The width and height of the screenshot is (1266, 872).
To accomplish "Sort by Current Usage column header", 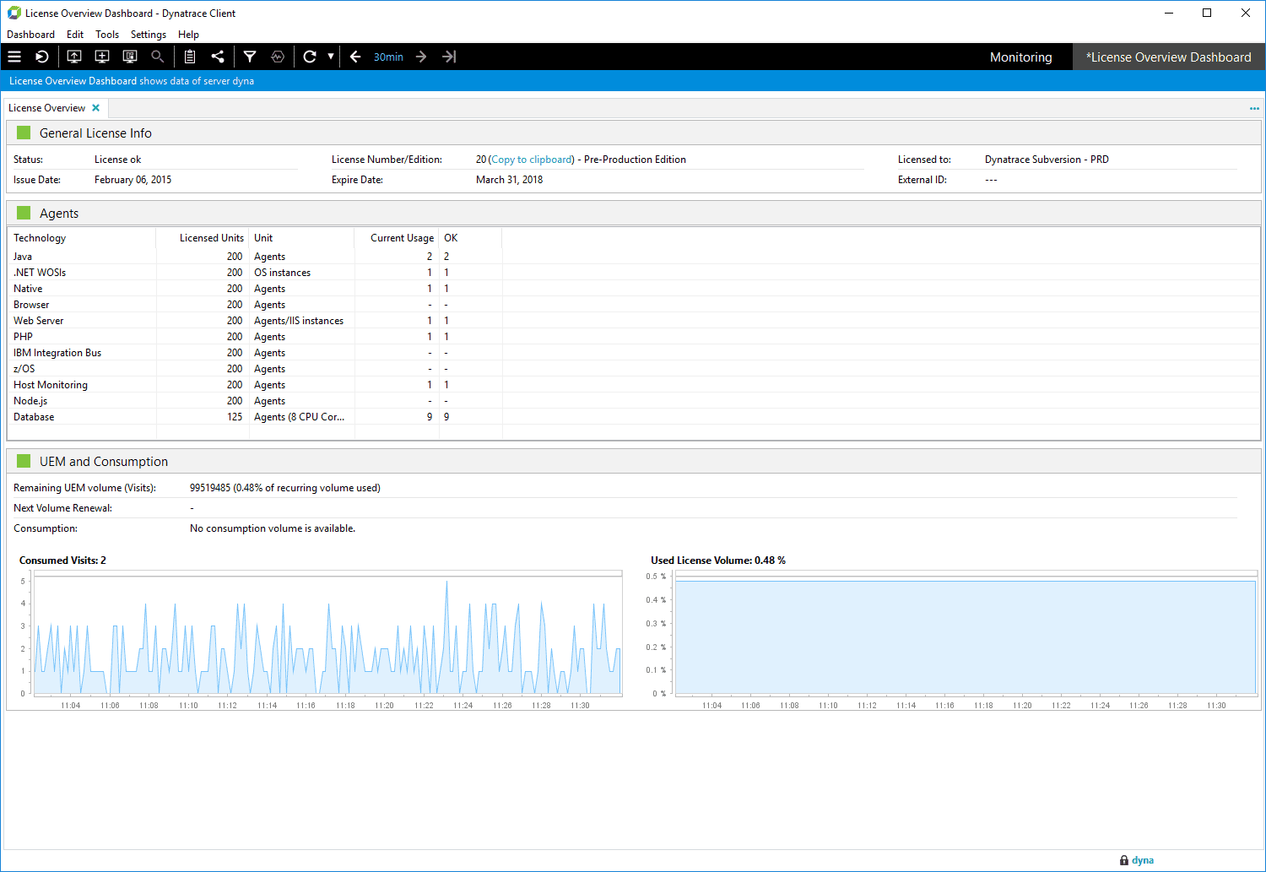I will [396, 238].
